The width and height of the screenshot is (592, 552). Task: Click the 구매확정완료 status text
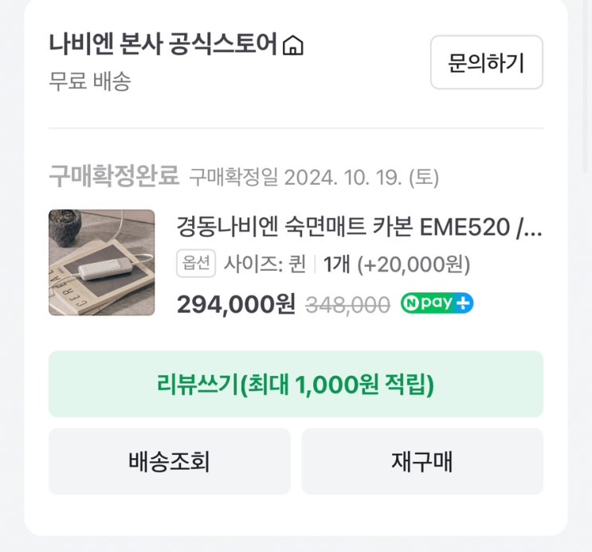click(x=113, y=175)
